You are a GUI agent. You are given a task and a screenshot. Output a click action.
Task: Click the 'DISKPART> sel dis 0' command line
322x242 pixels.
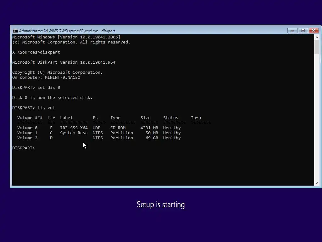click(x=36, y=88)
